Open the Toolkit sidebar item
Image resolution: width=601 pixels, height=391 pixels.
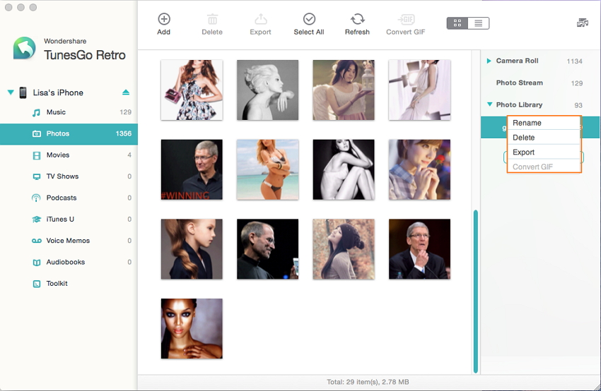(57, 284)
